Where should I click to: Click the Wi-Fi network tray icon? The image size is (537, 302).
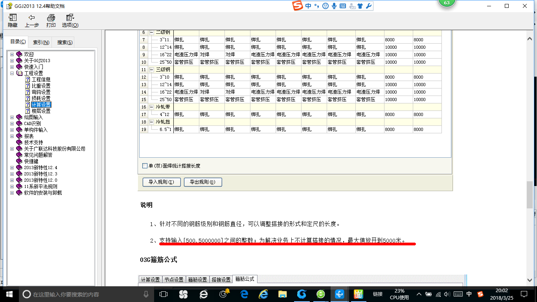click(439, 294)
